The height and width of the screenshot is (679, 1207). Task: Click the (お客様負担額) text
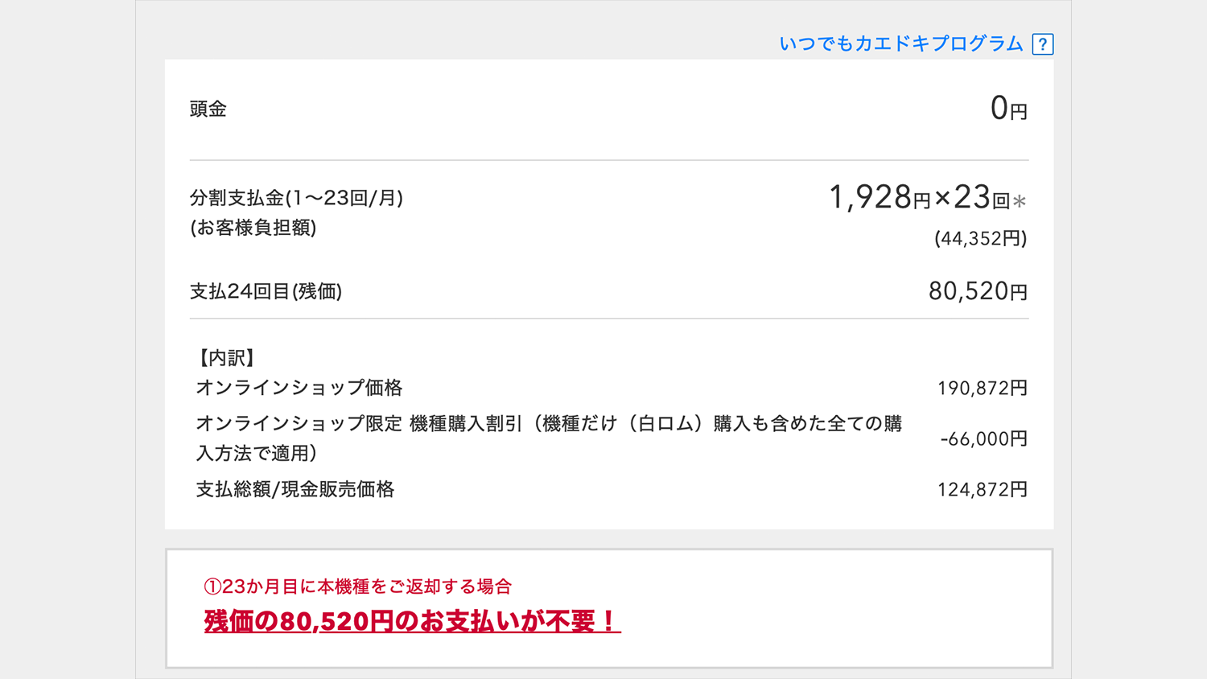click(253, 228)
